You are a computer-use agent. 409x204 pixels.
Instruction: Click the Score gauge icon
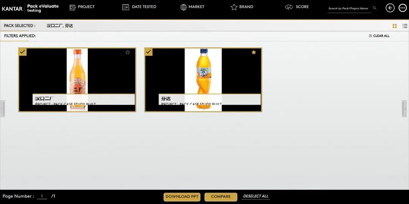tap(289, 7)
